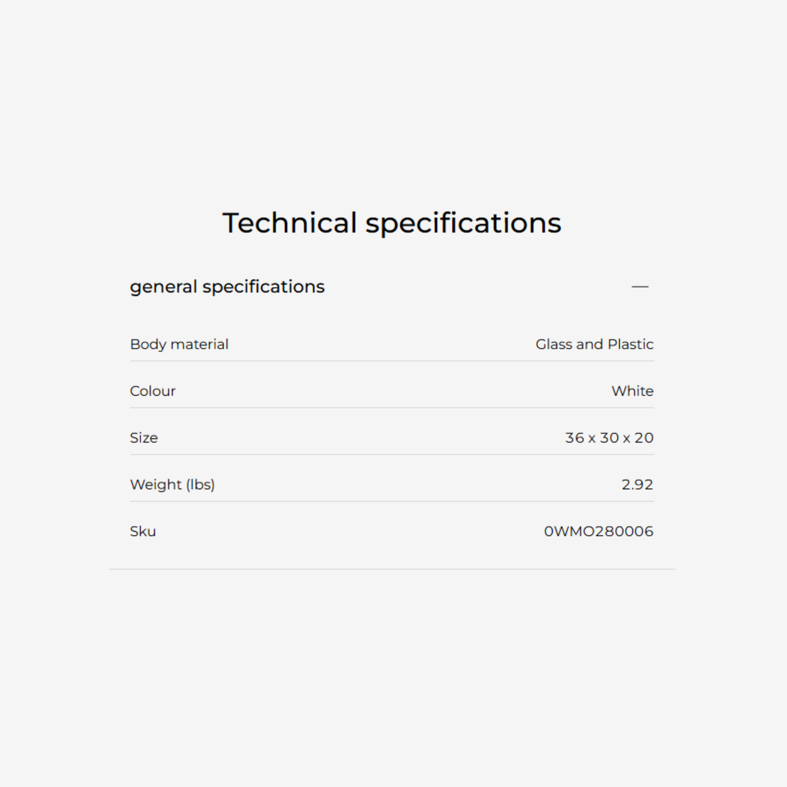Click the divider line below Colour row
787x787 pixels.
click(392, 408)
